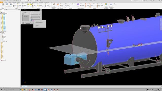Open the Axis tool dropdown arrow

64,4
